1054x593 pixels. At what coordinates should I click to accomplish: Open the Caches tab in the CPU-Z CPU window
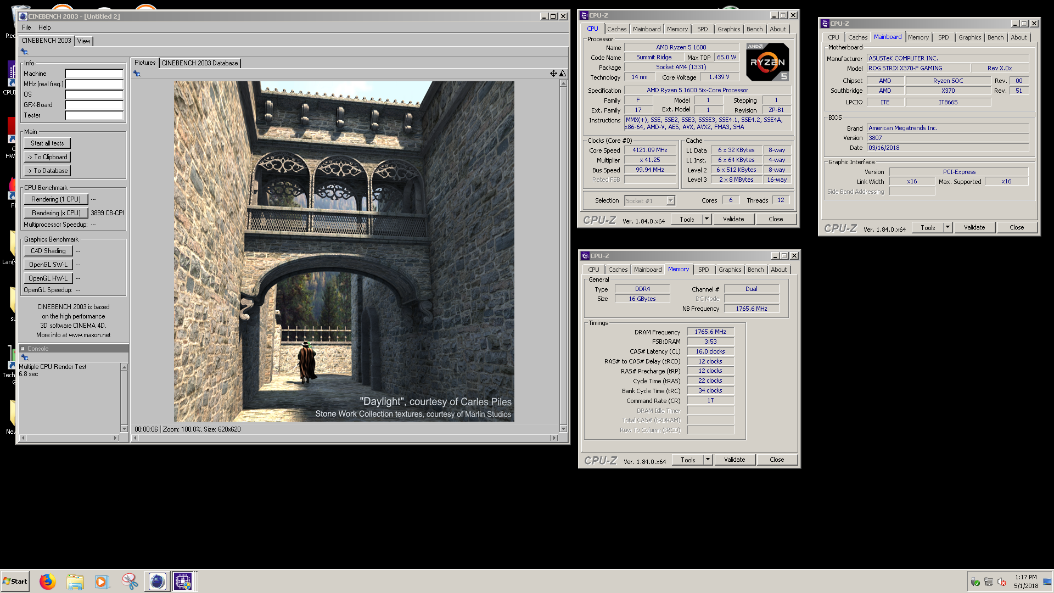[x=616, y=29]
